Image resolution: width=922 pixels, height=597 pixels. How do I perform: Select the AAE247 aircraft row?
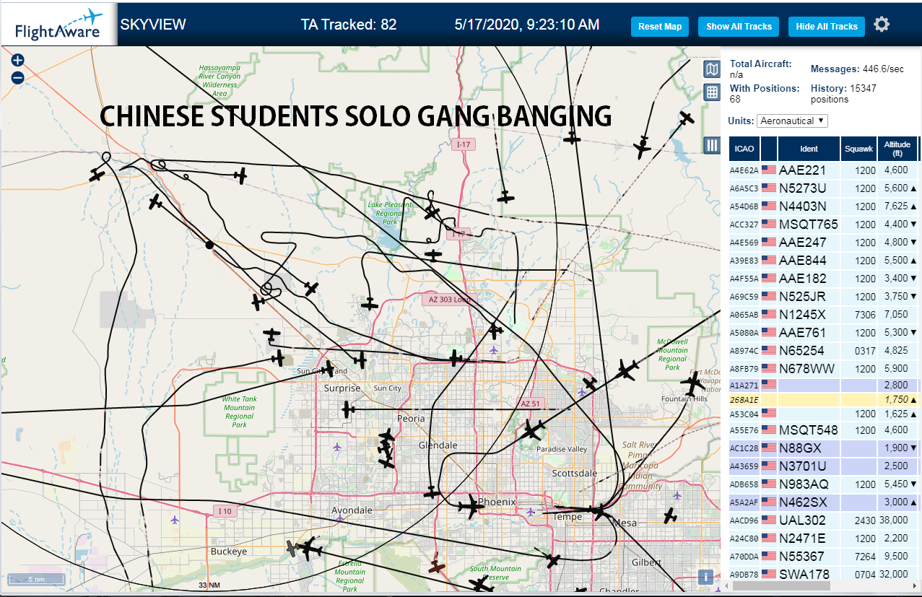click(824, 243)
